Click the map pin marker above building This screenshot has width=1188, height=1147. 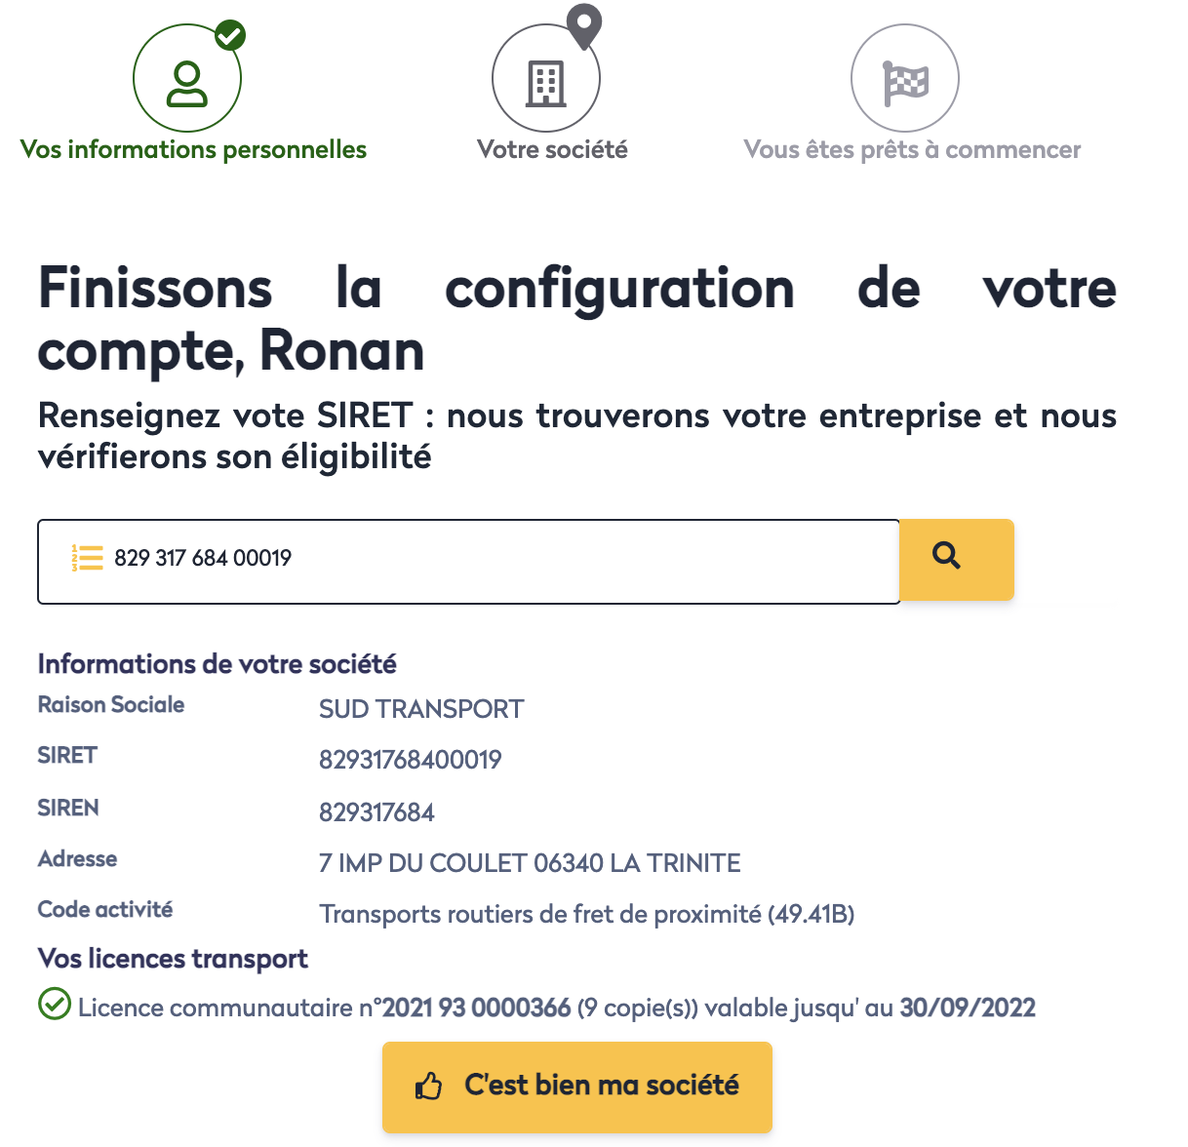coord(584,25)
